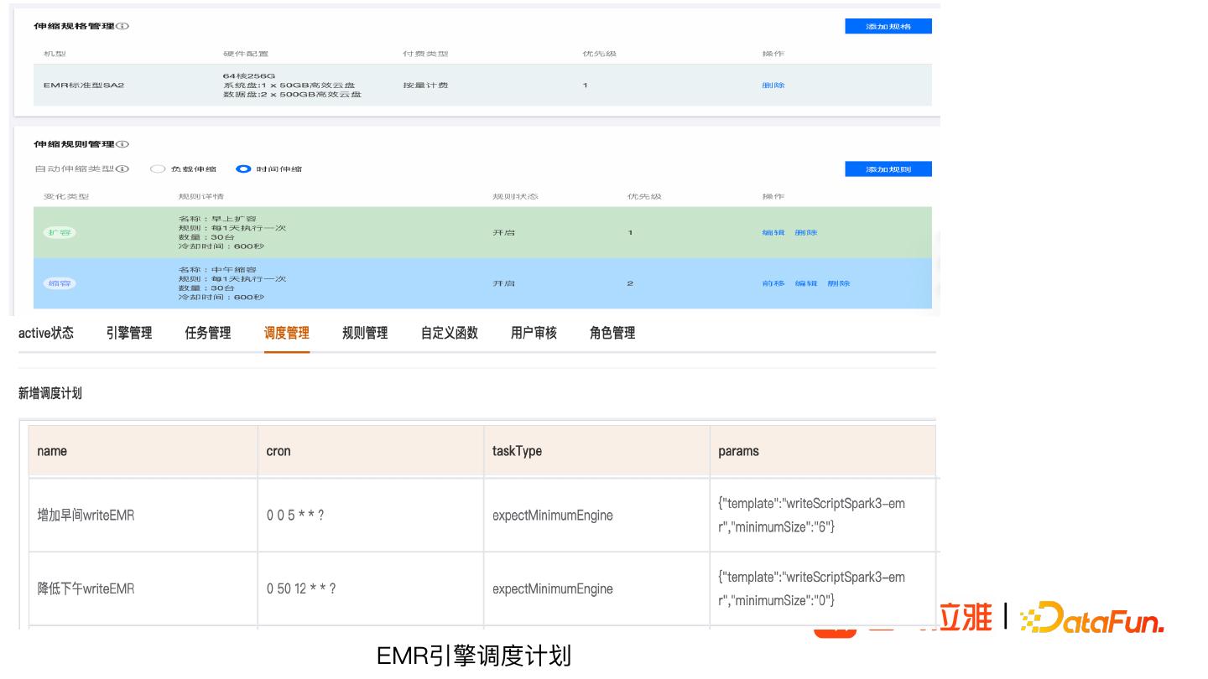Delete the 早上扩容 rule
The height and width of the screenshot is (679, 1208).
[x=805, y=232]
